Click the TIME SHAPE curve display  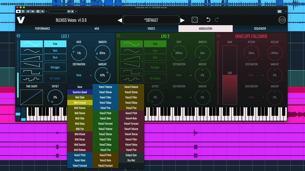(x=32, y=97)
